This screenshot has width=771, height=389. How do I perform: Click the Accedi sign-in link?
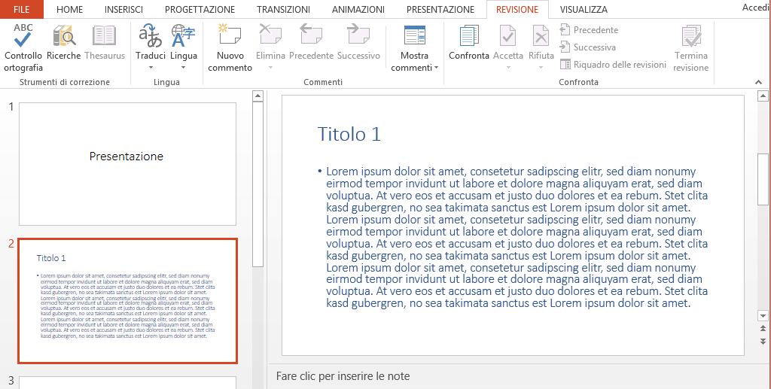coord(756,7)
